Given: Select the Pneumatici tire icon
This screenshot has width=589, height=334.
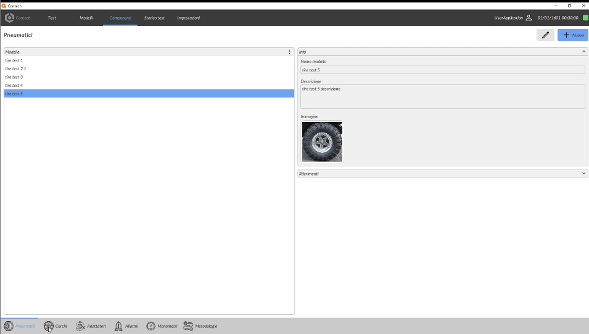Looking at the screenshot, I should (9, 326).
